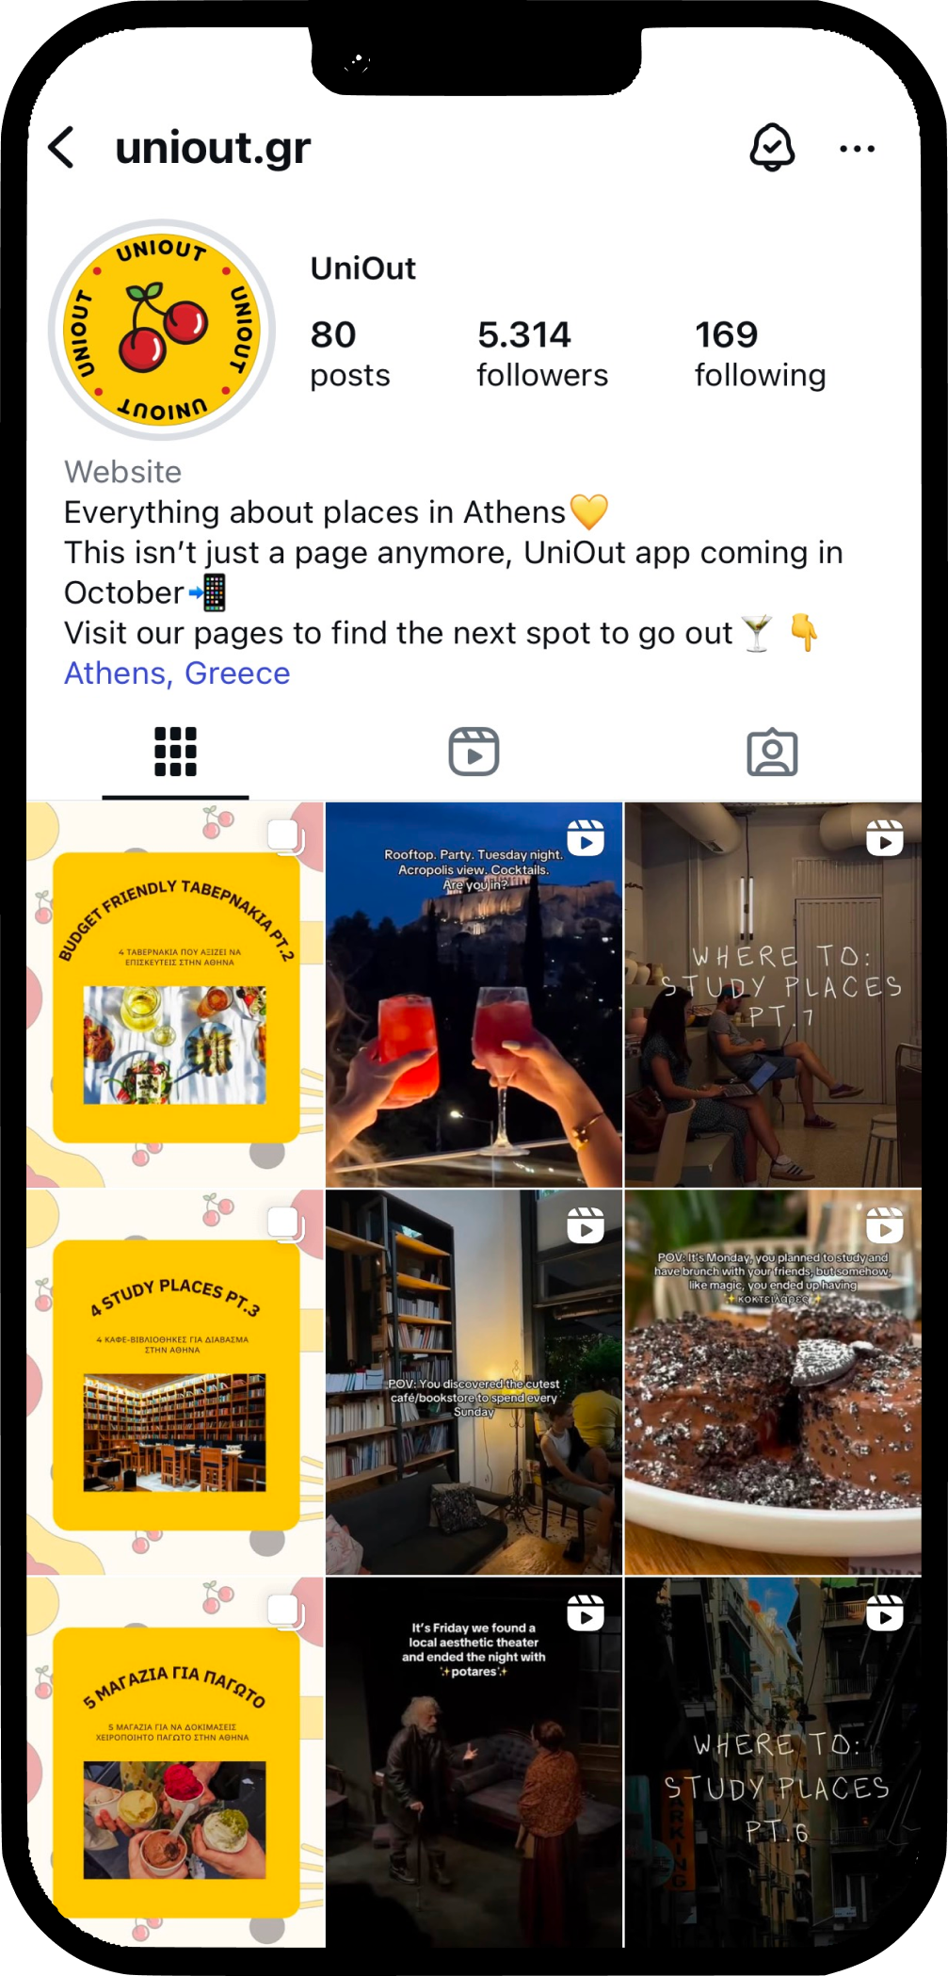Open the Athens, Greece location link

click(177, 673)
